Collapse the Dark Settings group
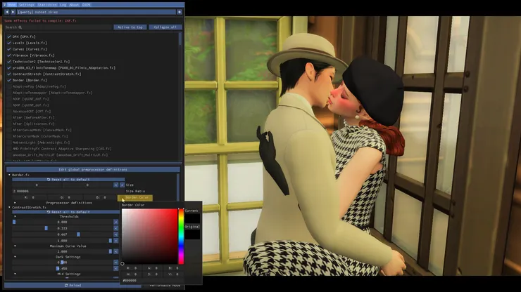Viewport: 521px width, 292px height. [x=15, y=257]
